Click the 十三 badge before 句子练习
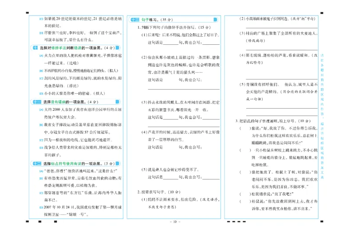This screenshot has height=246, width=348. pyautogui.click(x=135, y=20)
